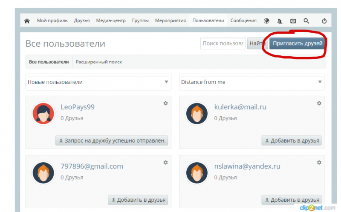Click the 'Все пользователи' page heading
Image resolution: width=341 pixels, height=212 pixels.
[x=65, y=43]
